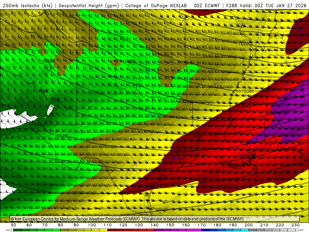Click the ECMWF copyright notice banner
Screen dimensions: 309x232
coord(155,219)
